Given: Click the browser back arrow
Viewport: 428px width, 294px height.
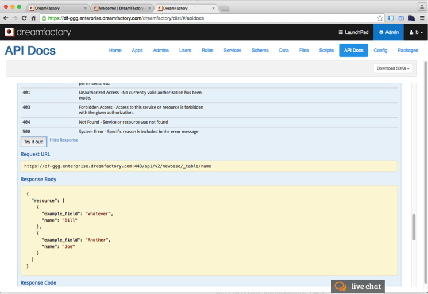Looking at the screenshot, I should [6, 18].
